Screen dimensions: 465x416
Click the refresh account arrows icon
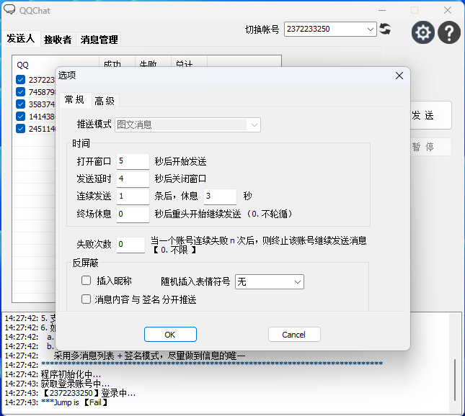click(385, 29)
